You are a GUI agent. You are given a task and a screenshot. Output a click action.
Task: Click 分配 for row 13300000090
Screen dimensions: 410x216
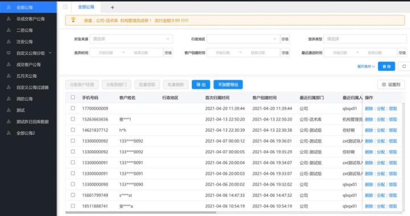click(381, 184)
